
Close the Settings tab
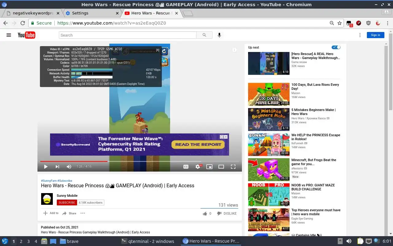[117, 13]
